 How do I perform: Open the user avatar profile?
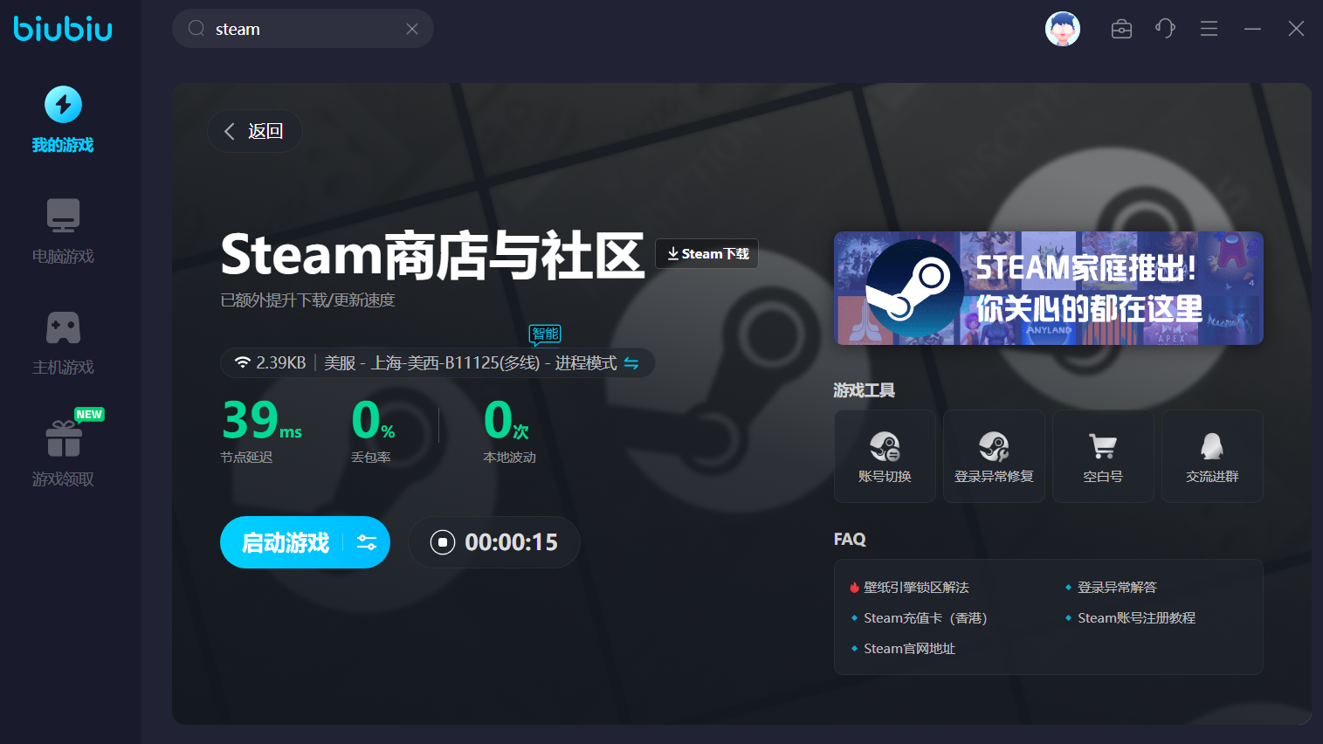pos(1063,29)
